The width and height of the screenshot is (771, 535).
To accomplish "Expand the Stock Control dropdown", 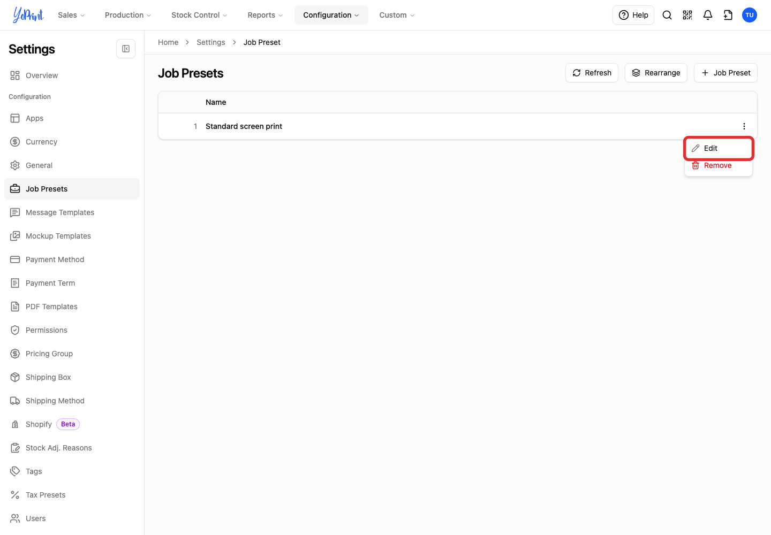I will [199, 15].
